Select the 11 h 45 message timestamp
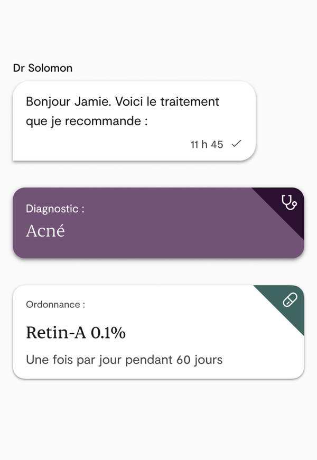Screen dimensions: 317x460 (207, 144)
